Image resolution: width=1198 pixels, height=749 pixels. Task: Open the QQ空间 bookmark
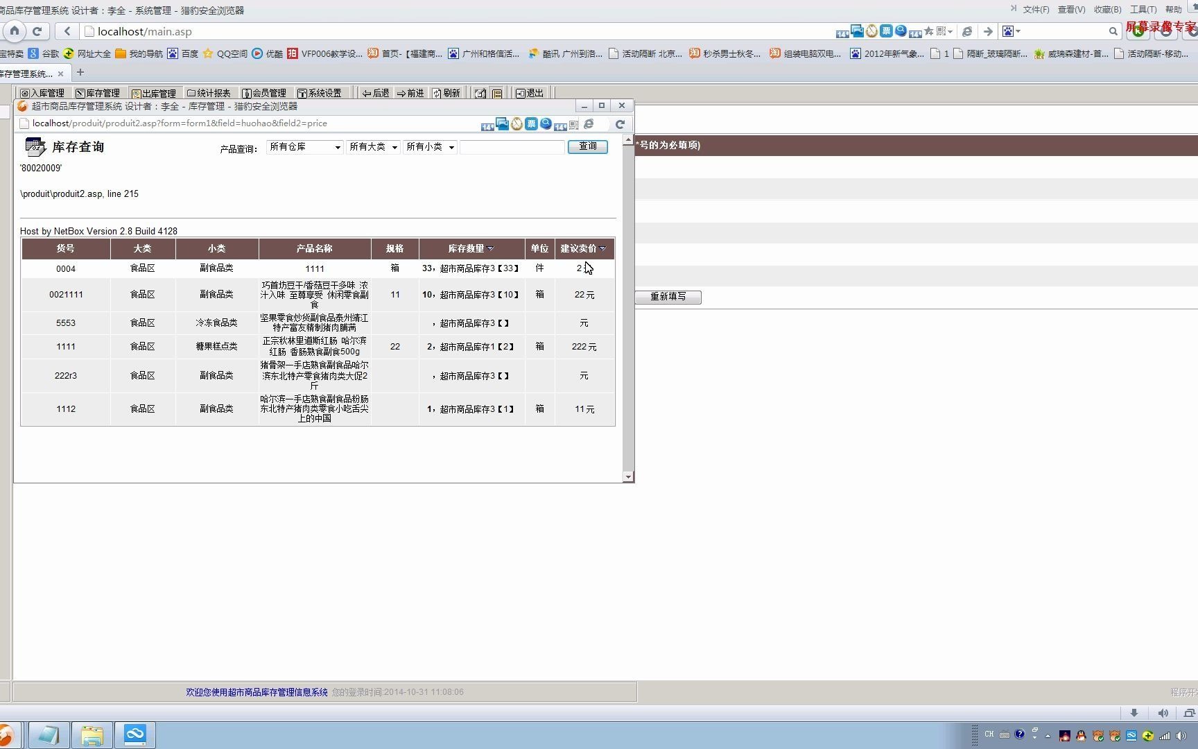[x=225, y=53]
